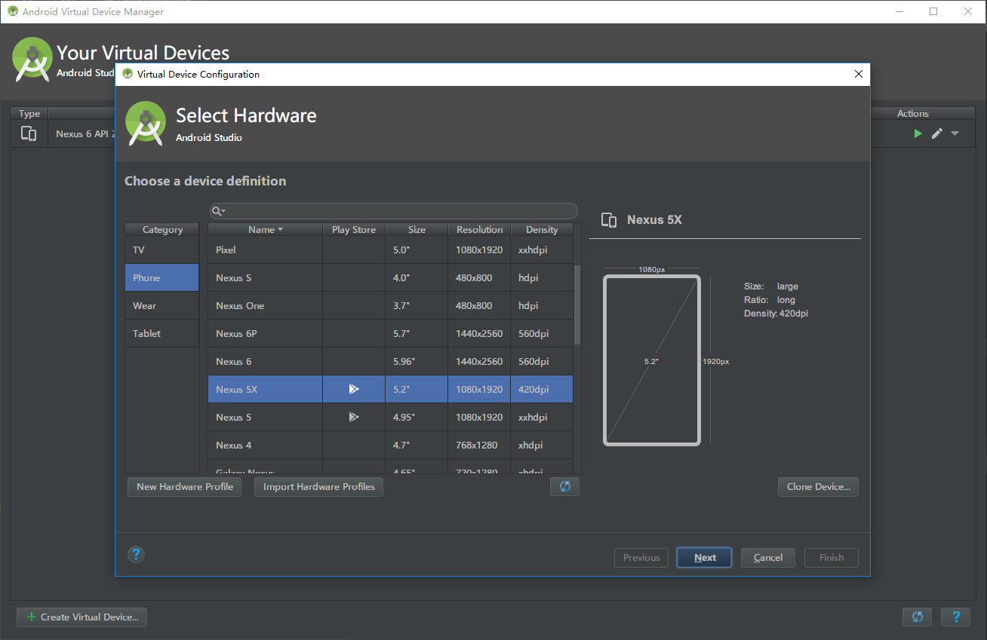Click the help icon in AVD Manager footer
Viewport: 987px width, 640px height.
click(955, 617)
